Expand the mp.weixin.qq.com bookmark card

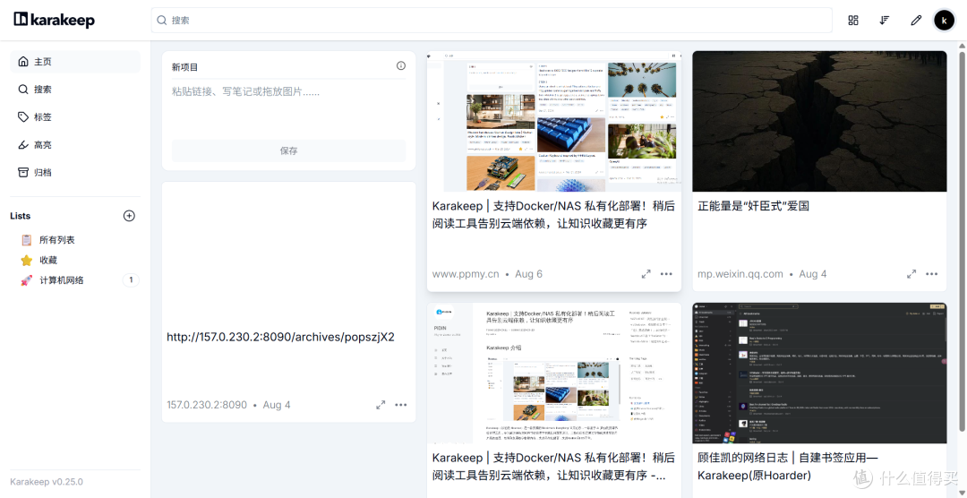pyautogui.click(x=911, y=274)
